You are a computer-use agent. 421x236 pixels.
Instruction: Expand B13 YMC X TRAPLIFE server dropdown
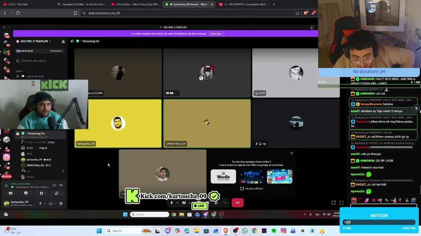pos(50,41)
